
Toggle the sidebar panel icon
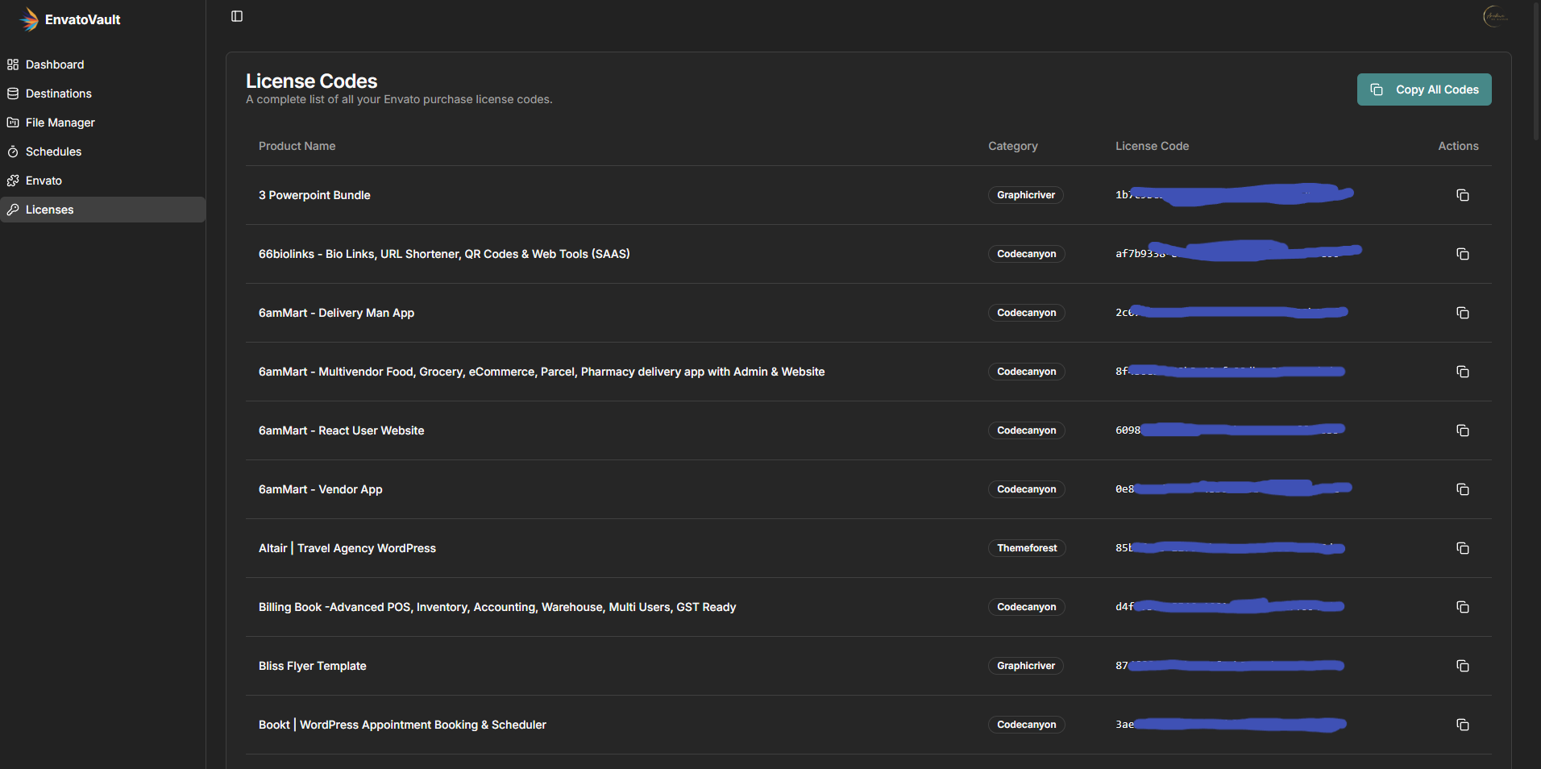coord(237,16)
